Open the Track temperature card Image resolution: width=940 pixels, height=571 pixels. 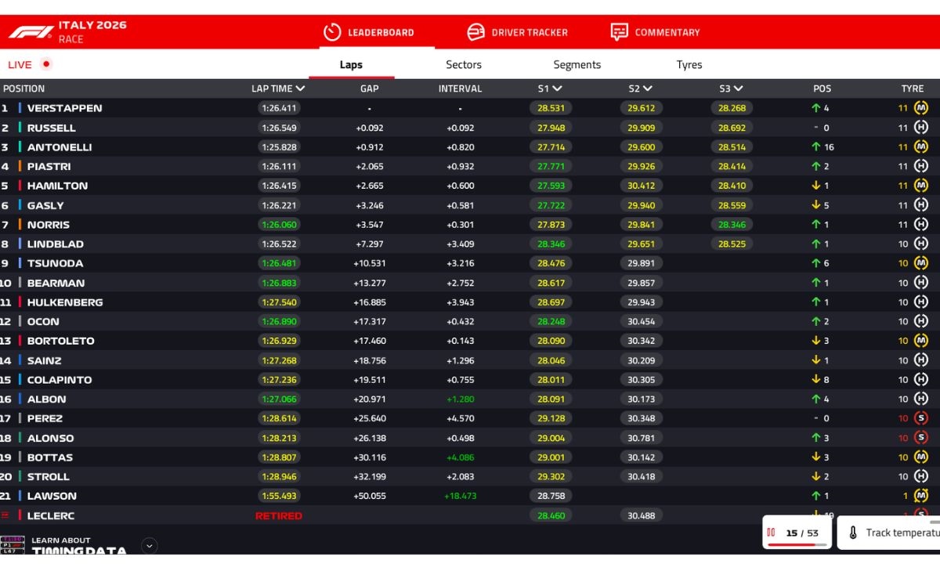click(x=888, y=533)
